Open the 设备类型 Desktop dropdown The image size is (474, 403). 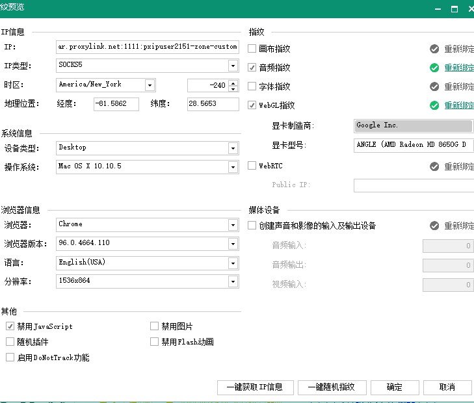(x=233, y=148)
